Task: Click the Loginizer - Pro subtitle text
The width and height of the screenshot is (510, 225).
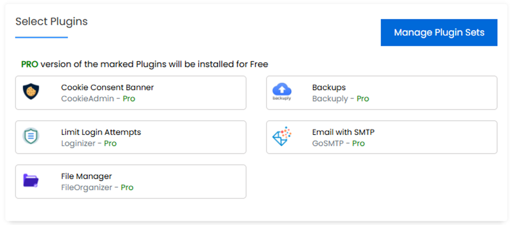Action: point(89,143)
